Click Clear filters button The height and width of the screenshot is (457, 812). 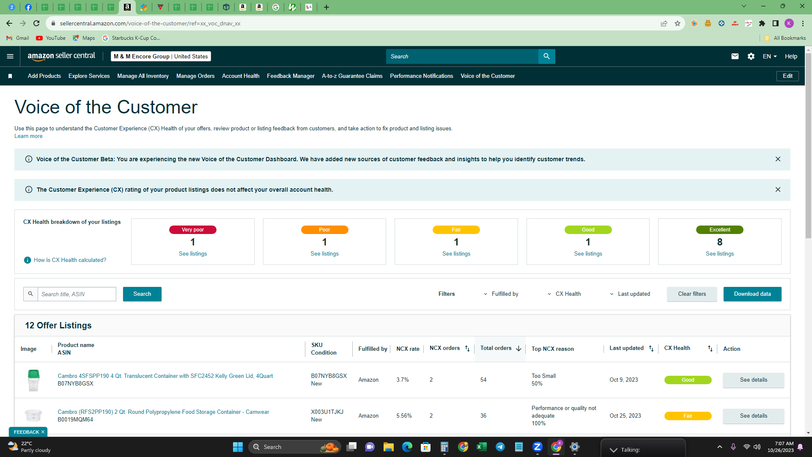[692, 294]
